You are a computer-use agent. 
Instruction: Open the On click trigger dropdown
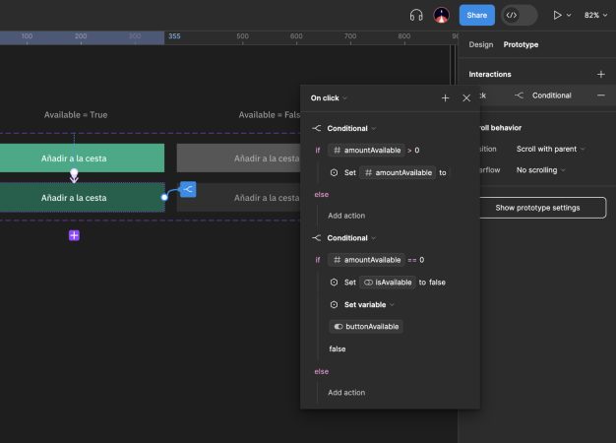tap(329, 97)
